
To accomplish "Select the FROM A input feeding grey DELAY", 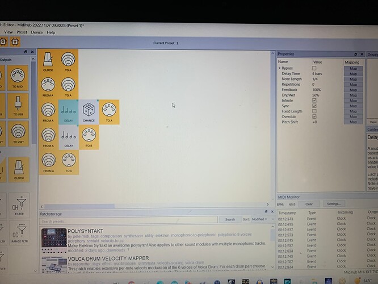I will coord(48,137).
